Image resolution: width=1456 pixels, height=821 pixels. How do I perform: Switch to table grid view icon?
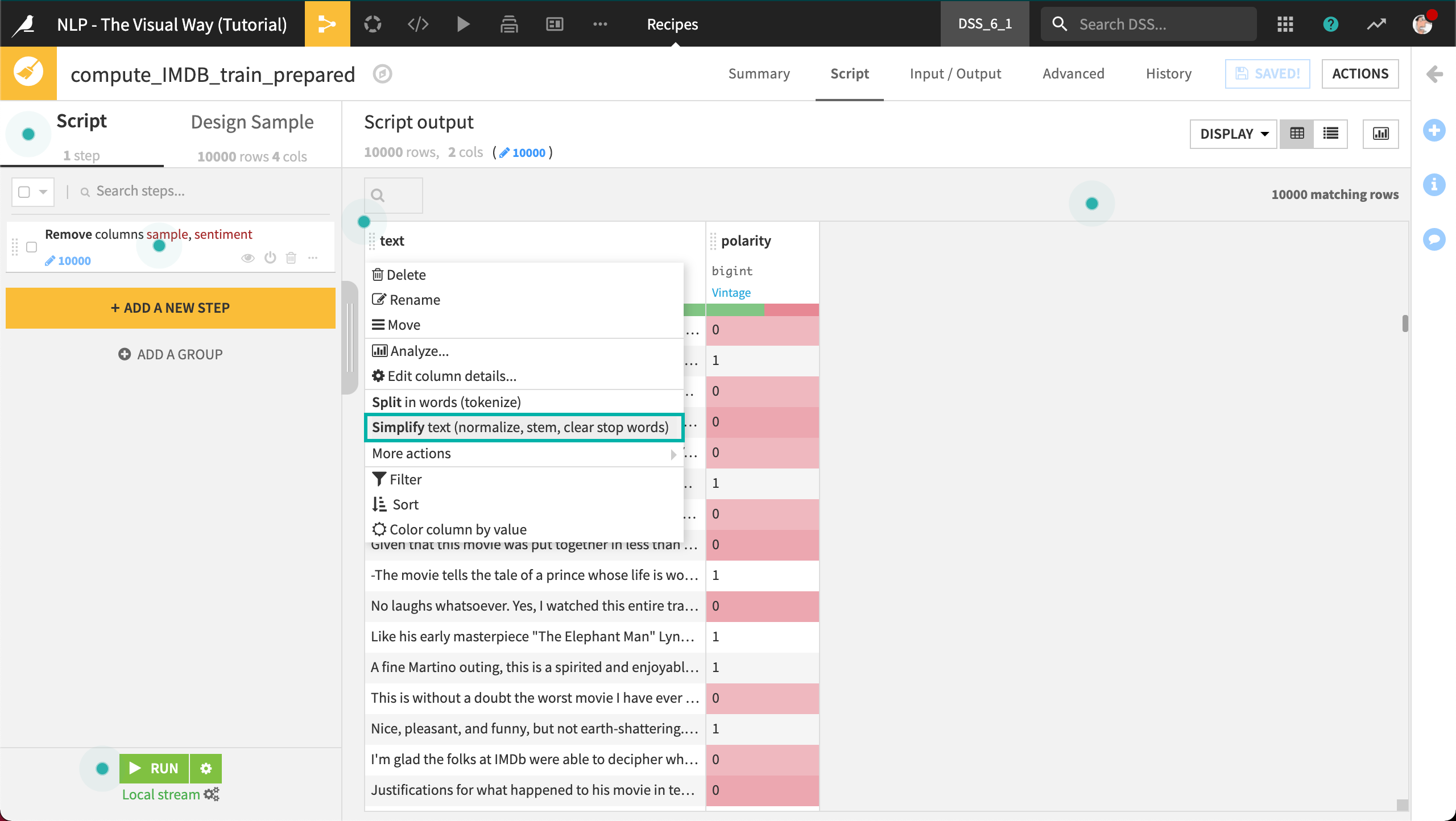tap(1297, 134)
